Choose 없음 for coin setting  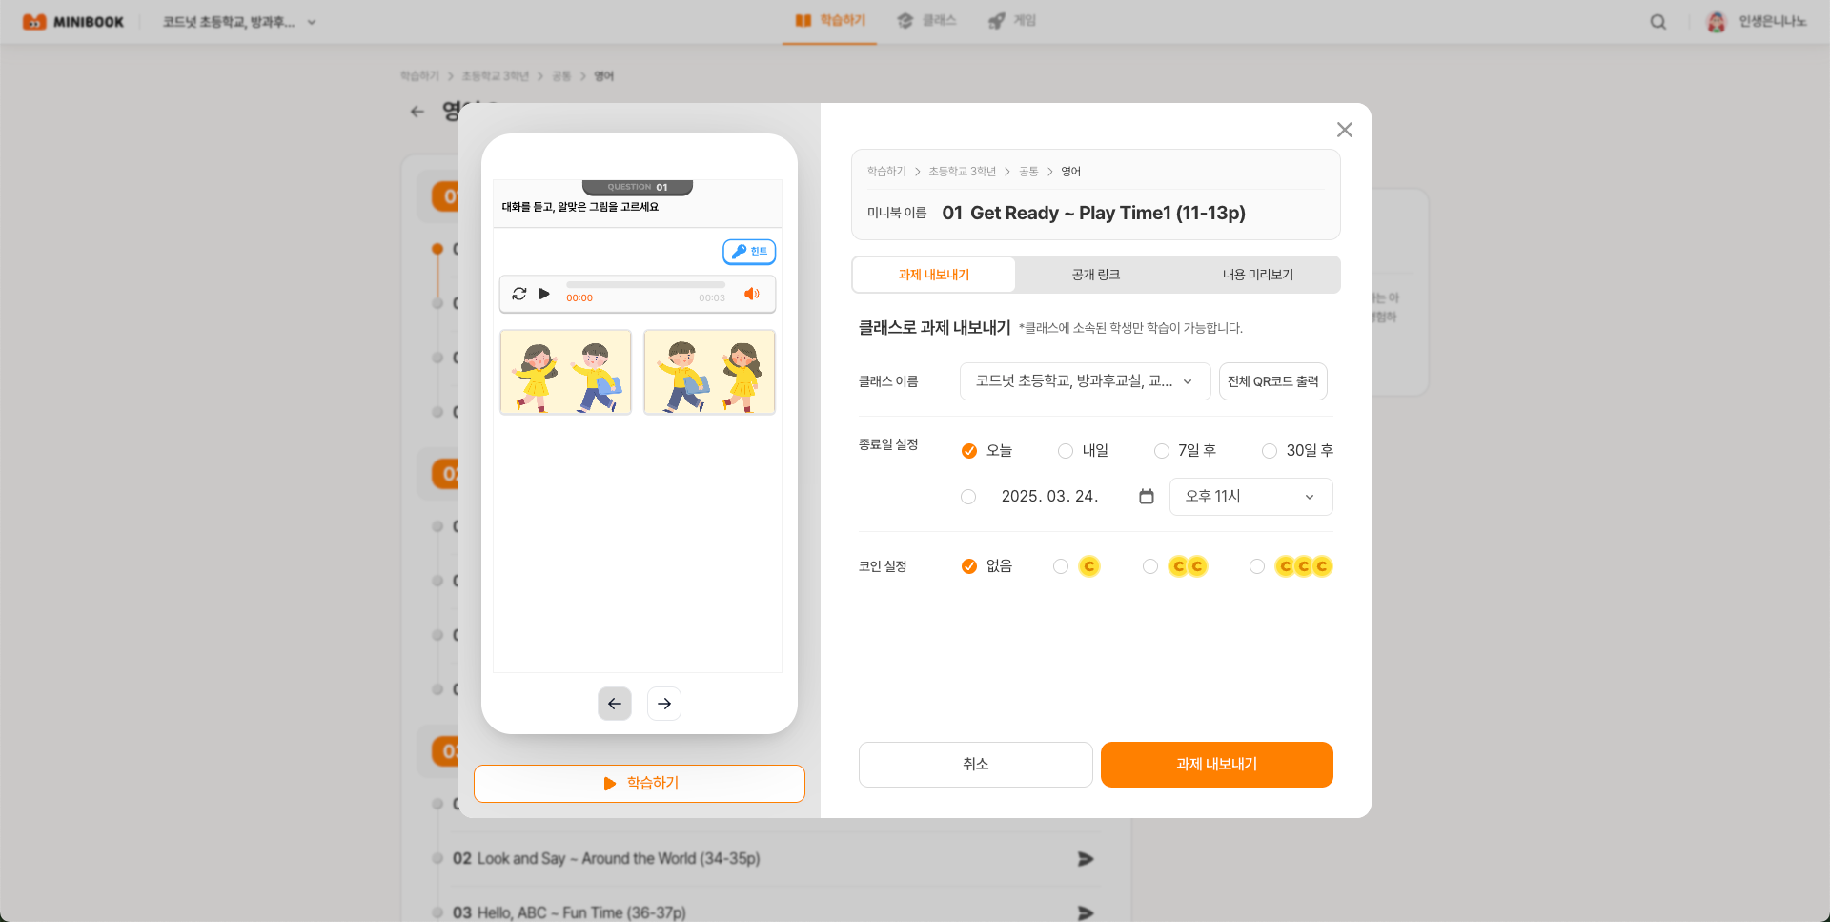coord(969,565)
